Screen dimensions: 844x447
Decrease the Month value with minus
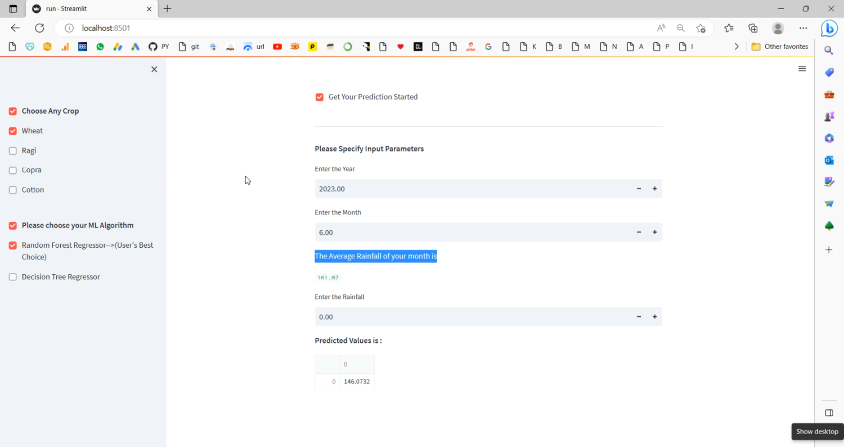point(639,232)
